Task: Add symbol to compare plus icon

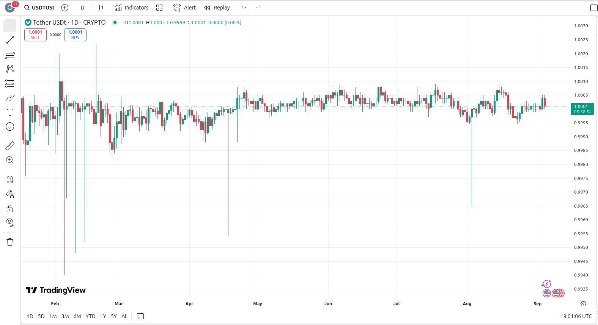Action: coord(65,8)
